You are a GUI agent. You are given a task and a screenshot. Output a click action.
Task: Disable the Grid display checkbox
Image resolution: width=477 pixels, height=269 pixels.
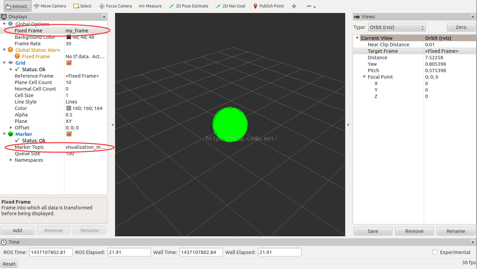(x=69, y=63)
